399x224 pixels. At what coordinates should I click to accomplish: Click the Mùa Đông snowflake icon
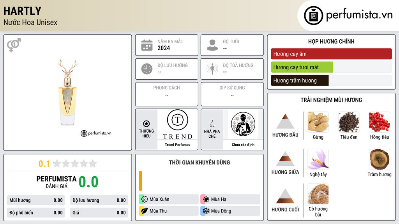[x=206, y=211]
